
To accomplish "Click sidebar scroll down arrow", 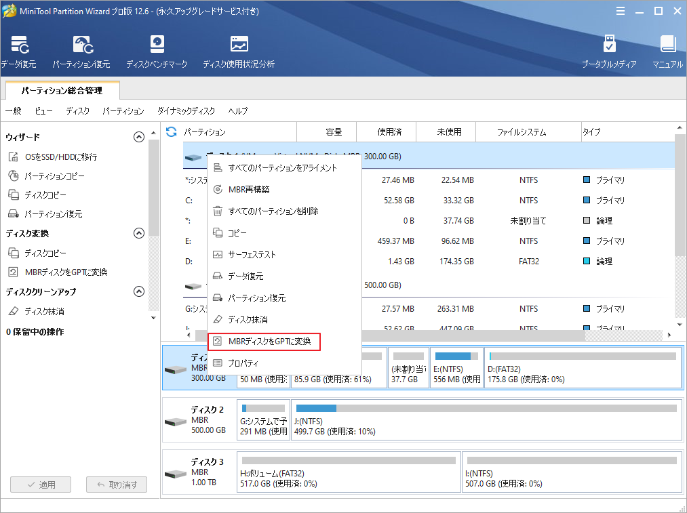I will pos(153,318).
